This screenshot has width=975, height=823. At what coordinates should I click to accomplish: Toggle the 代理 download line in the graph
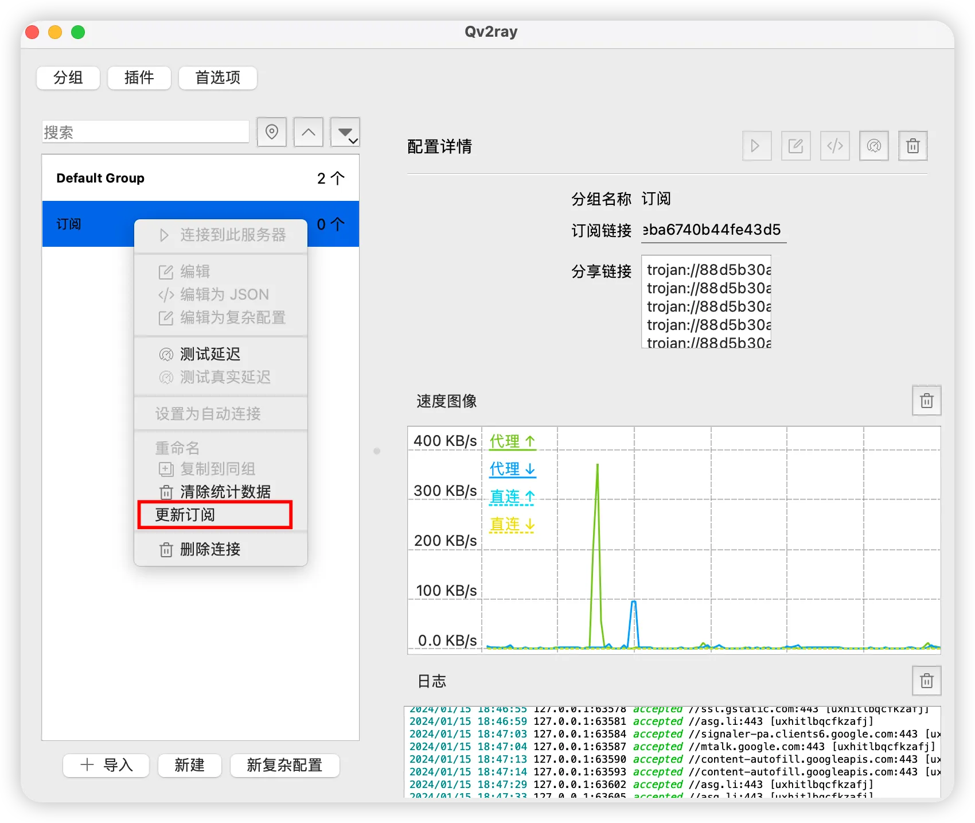coord(512,468)
